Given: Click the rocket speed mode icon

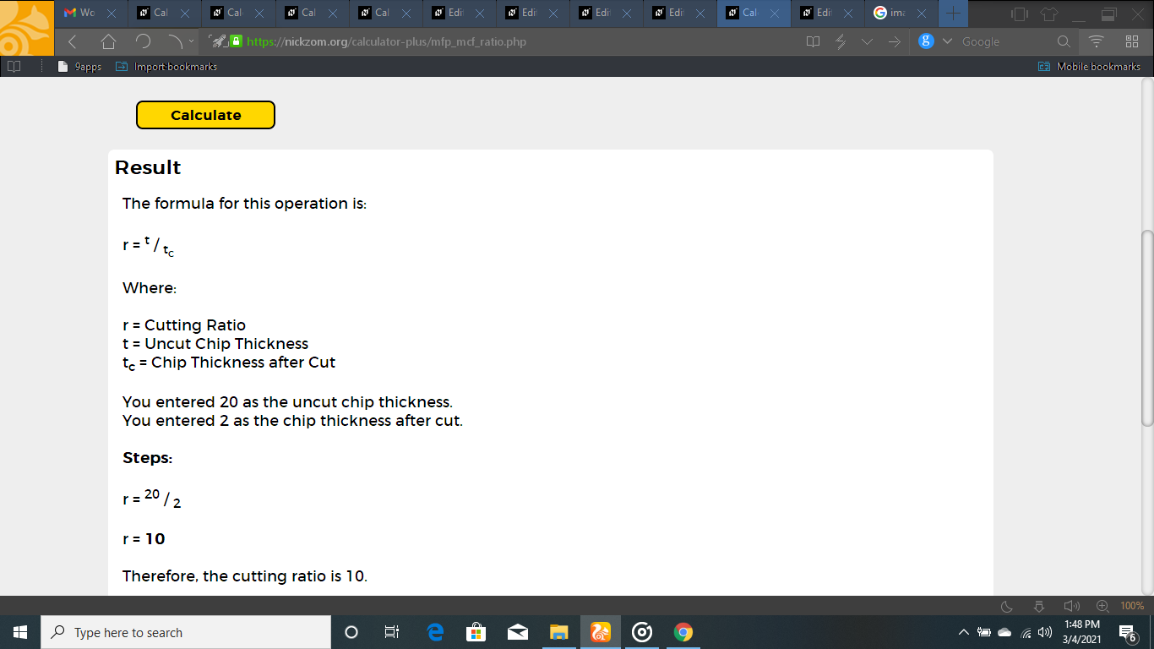Looking at the screenshot, I should point(217,41).
